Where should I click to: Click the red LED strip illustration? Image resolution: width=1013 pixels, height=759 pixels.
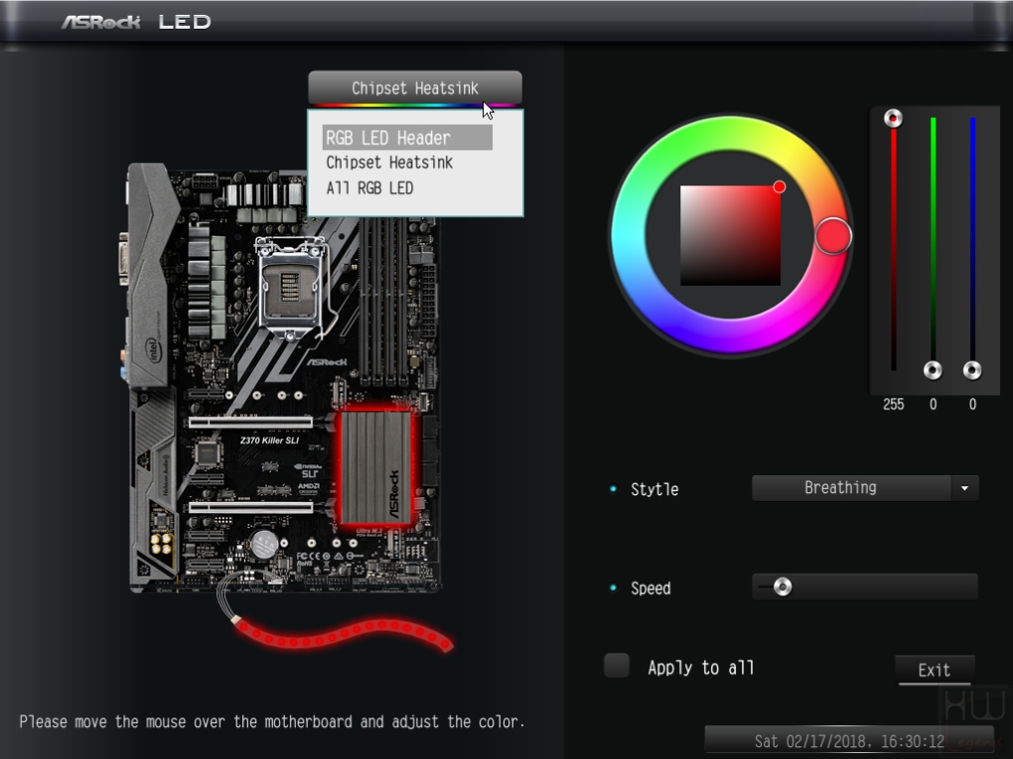[343, 634]
